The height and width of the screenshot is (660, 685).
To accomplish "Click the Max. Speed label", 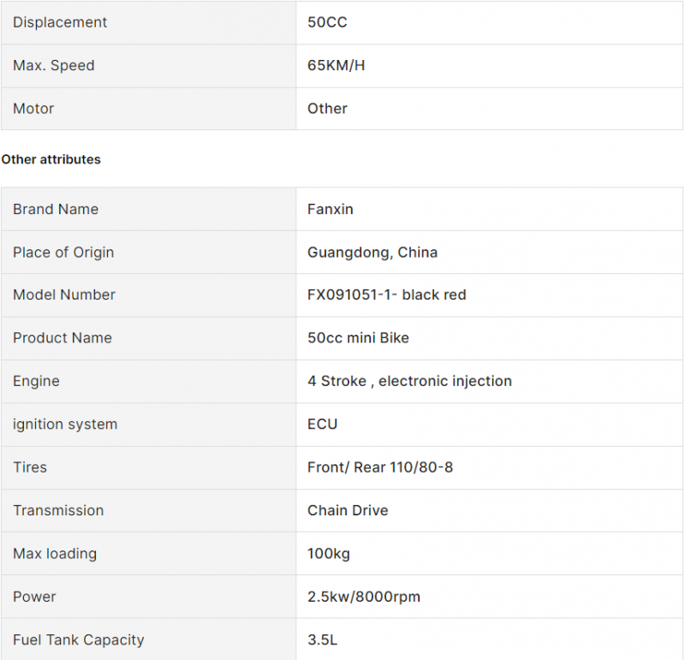I will (x=54, y=66).
